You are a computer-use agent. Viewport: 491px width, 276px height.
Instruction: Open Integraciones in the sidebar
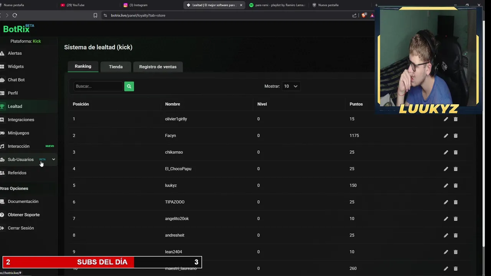pyautogui.click(x=21, y=120)
